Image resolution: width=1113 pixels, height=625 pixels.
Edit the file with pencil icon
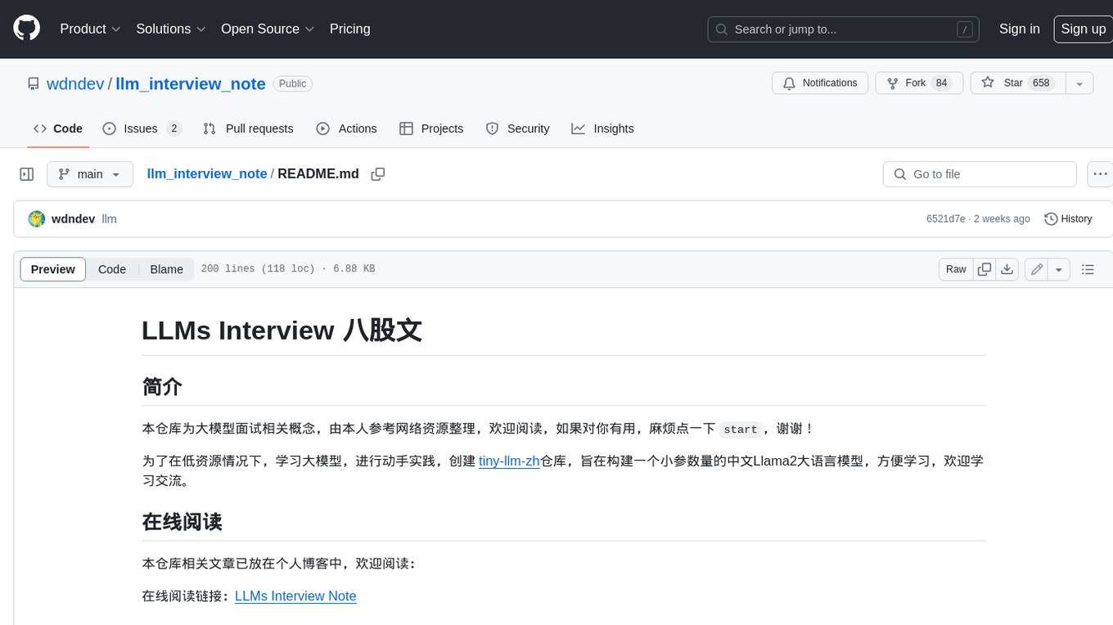point(1036,269)
